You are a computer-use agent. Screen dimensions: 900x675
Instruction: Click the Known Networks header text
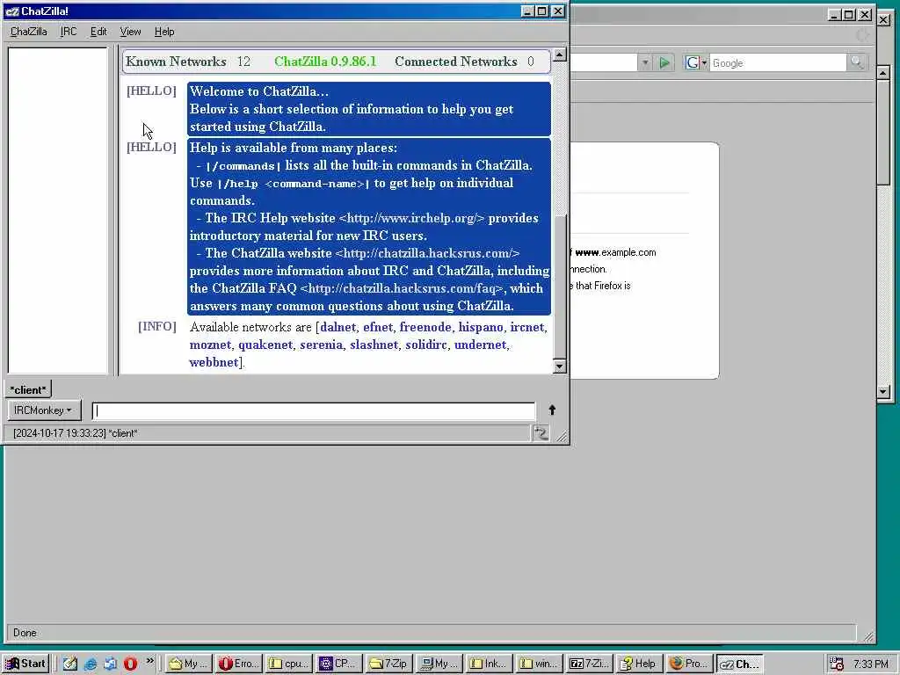click(176, 62)
